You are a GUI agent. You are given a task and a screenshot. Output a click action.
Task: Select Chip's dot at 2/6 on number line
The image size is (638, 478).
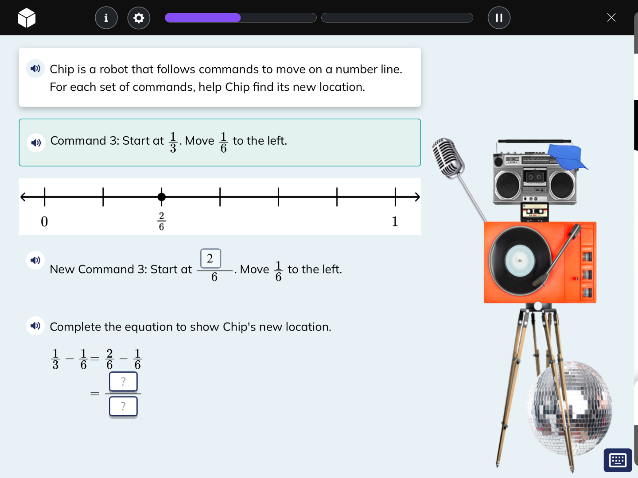tap(161, 197)
